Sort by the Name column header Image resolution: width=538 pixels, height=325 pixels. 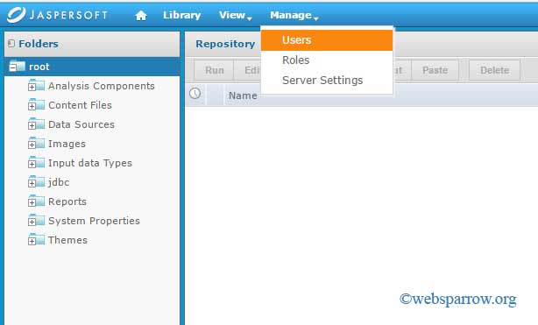pyautogui.click(x=243, y=95)
